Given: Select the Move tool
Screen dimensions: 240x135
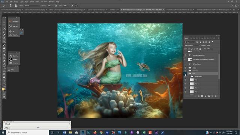Looking at the screenshot, I should 4,22.
